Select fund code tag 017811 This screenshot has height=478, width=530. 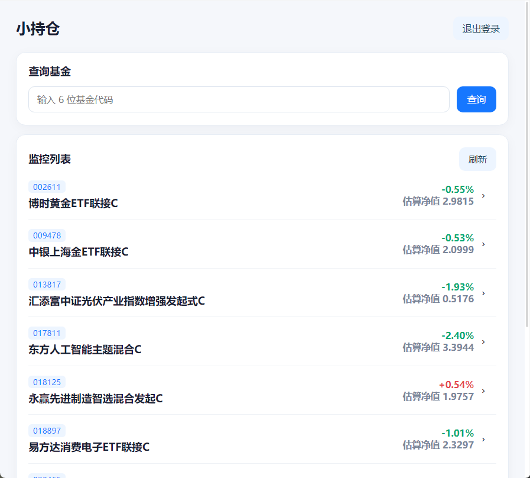coord(47,333)
